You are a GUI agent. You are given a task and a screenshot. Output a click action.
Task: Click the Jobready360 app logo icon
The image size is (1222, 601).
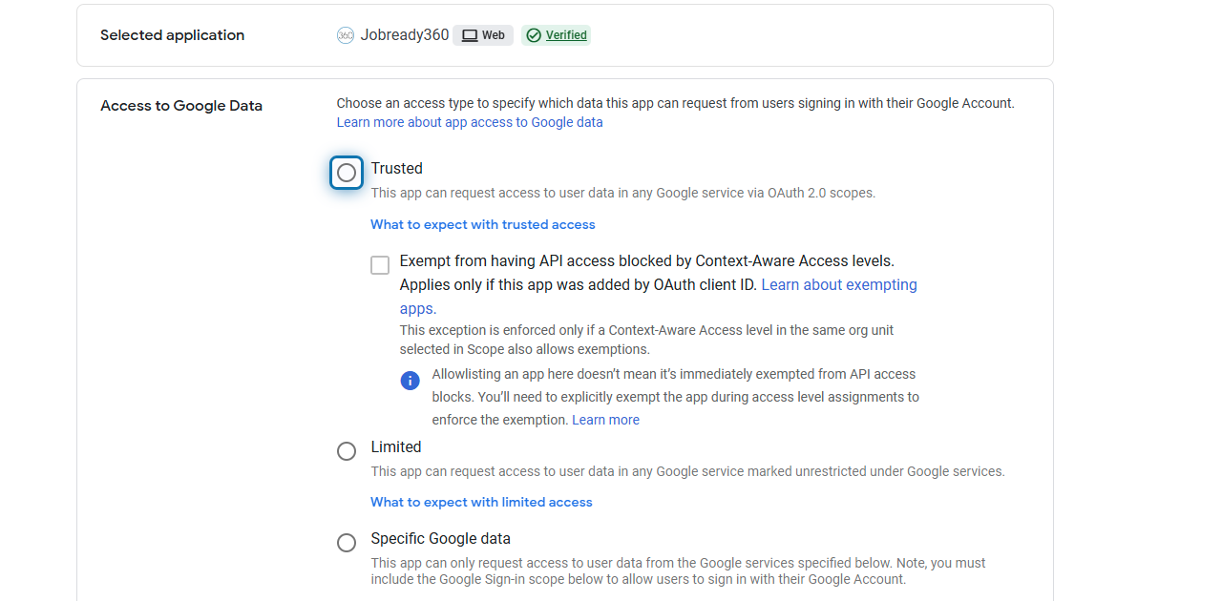coord(346,35)
